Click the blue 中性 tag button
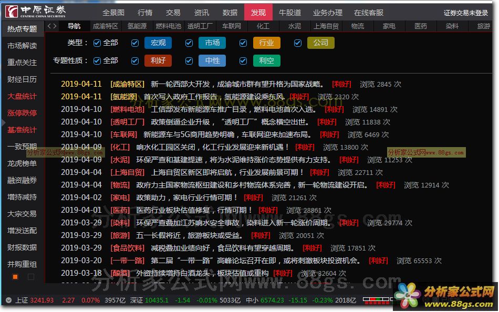The width and height of the screenshot is (499, 312). click(x=212, y=60)
